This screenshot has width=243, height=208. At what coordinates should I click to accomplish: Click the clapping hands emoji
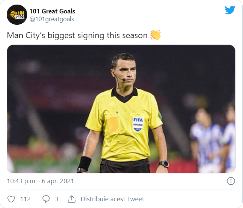click(155, 35)
